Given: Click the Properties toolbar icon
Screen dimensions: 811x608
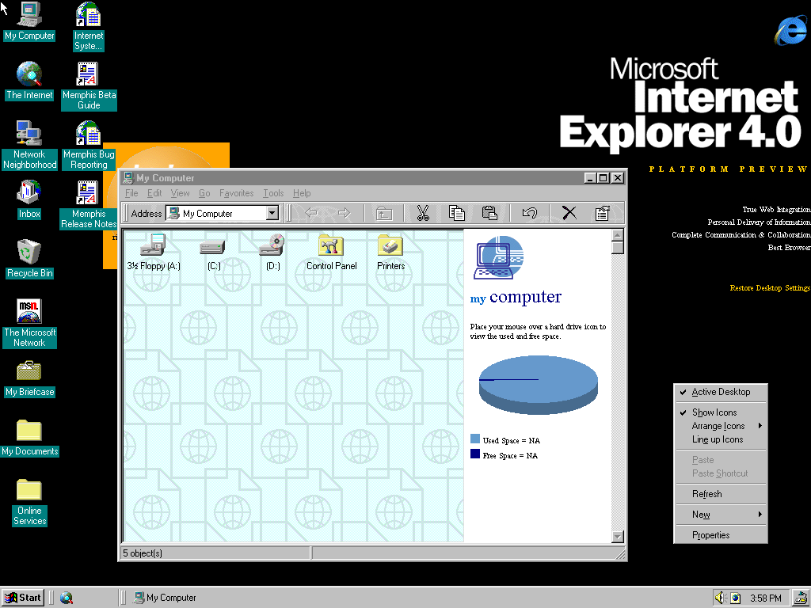Looking at the screenshot, I should coord(602,213).
